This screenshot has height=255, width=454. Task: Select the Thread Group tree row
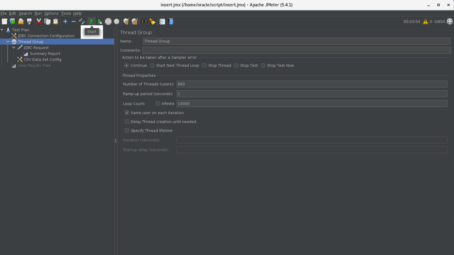(57, 42)
